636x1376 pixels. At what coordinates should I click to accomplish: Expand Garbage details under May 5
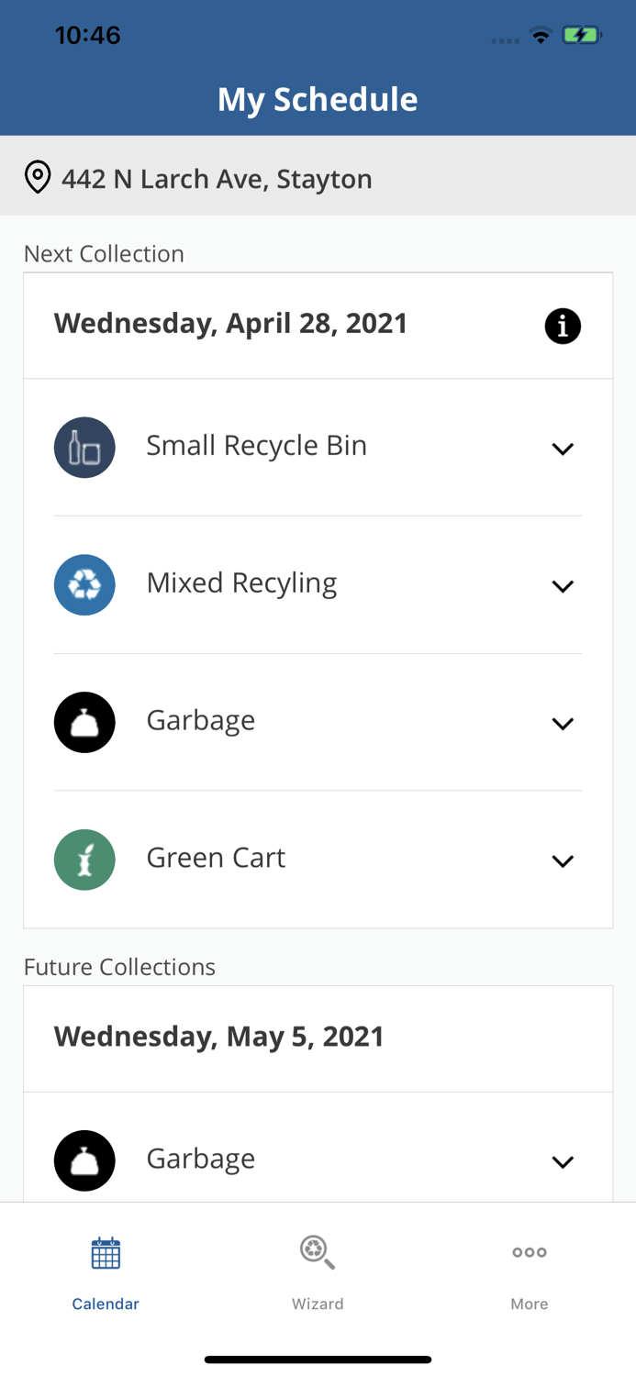[563, 1161]
